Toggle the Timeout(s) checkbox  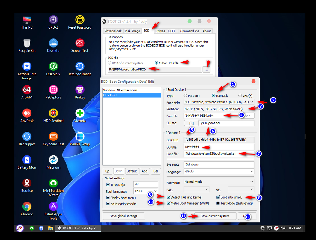108,184
